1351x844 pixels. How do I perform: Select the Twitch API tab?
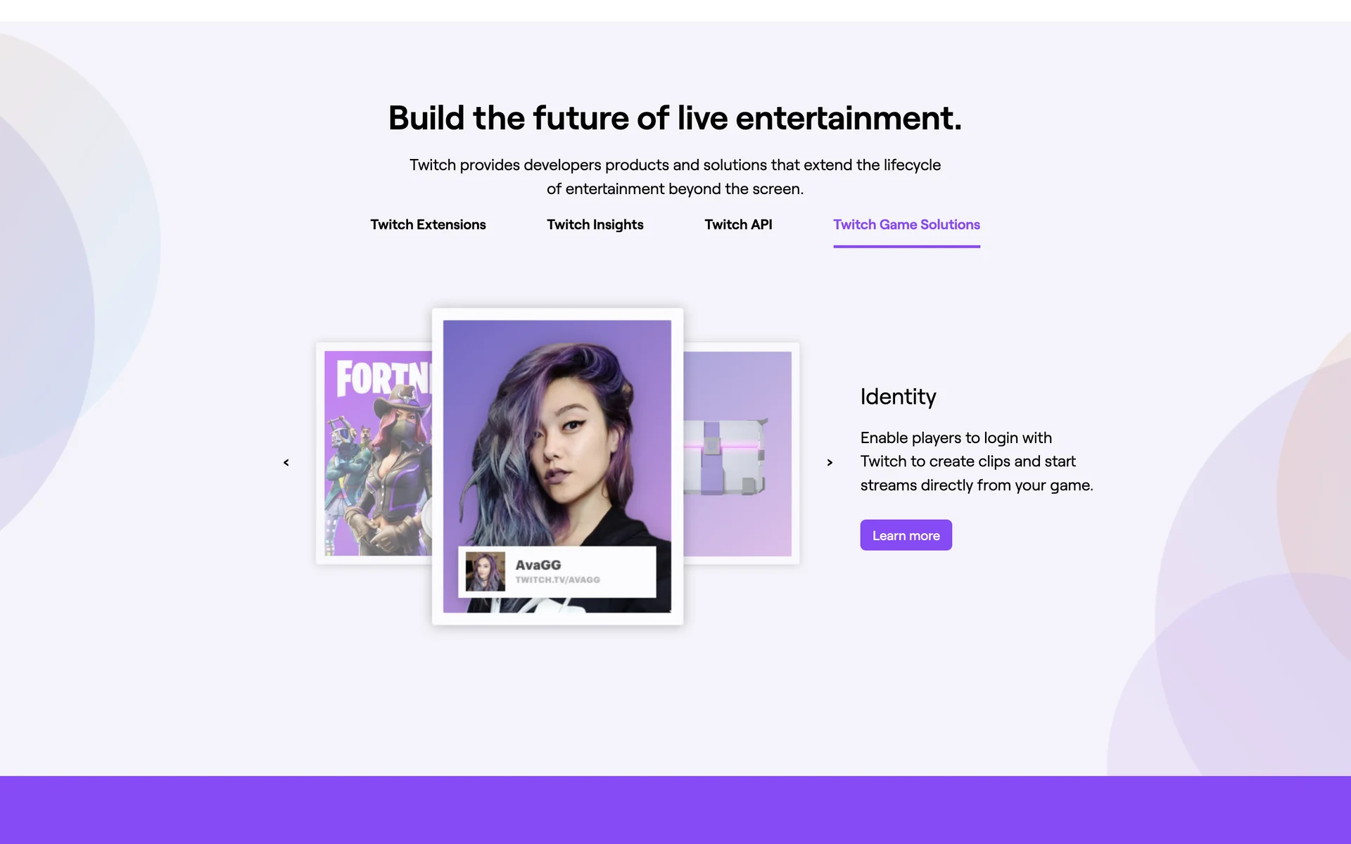[738, 224]
